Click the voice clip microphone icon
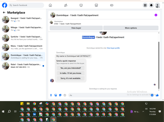Screen dimensions: 164x122 pos(51,95)
